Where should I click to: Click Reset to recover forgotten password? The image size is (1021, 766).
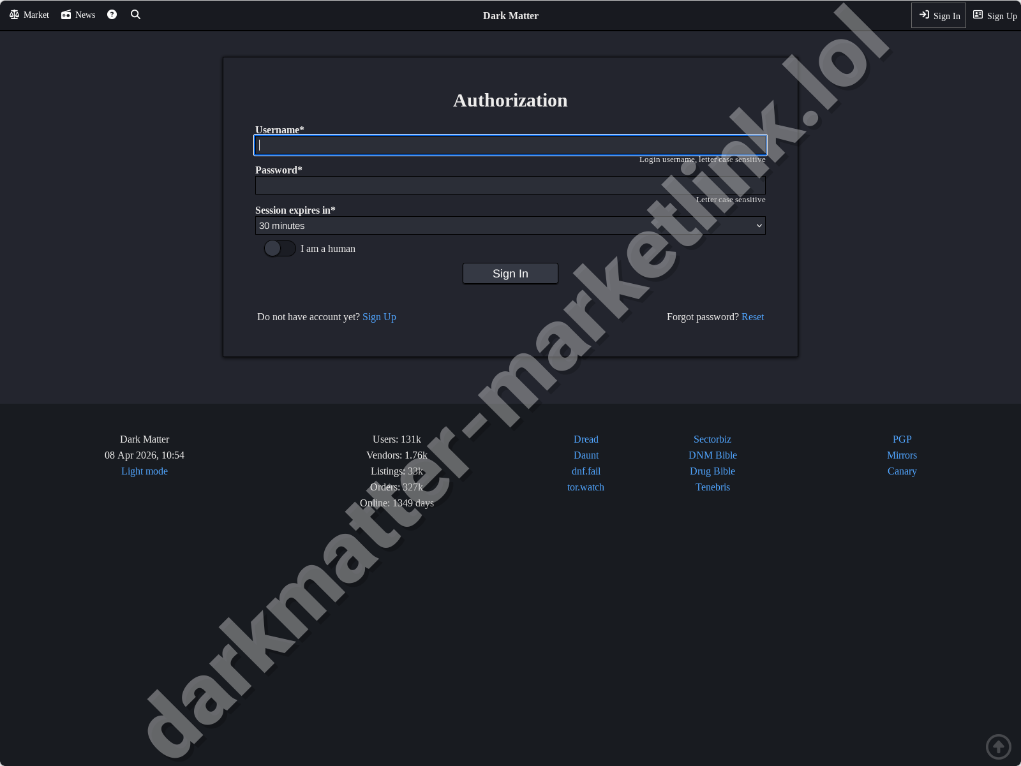pyautogui.click(x=752, y=316)
